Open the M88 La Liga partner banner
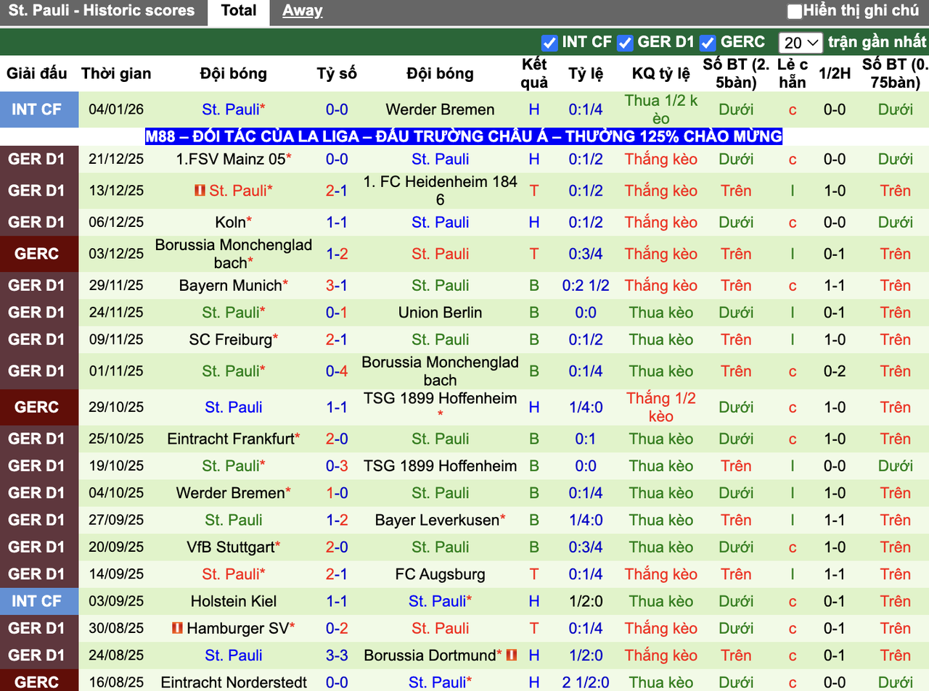 point(464,136)
